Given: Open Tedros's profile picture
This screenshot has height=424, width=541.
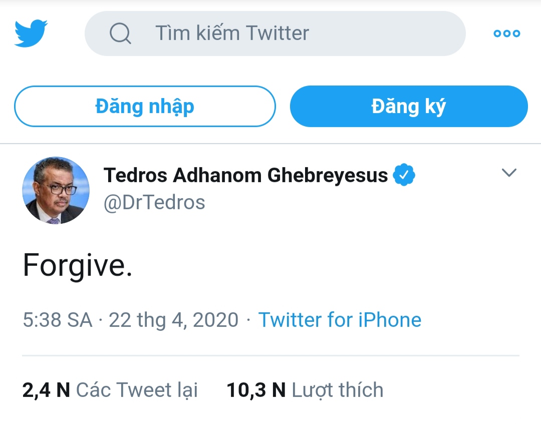Looking at the screenshot, I should tap(56, 190).
